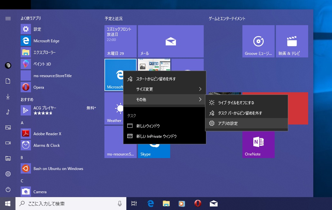
Task: Select スタートからピン留めを外す in context menu
Action: pyautogui.click(x=164, y=79)
